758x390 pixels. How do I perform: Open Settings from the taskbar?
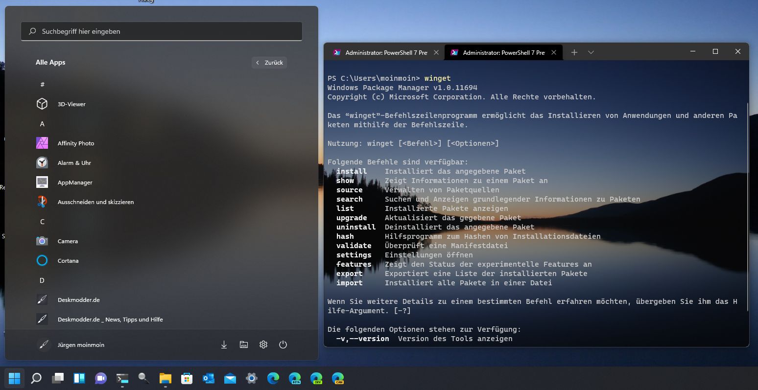[252, 378]
